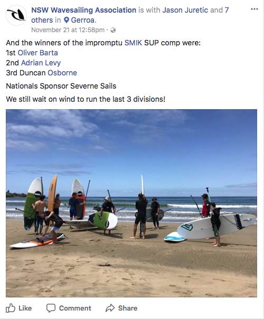Click the Share button label

[x=128, y=308]
